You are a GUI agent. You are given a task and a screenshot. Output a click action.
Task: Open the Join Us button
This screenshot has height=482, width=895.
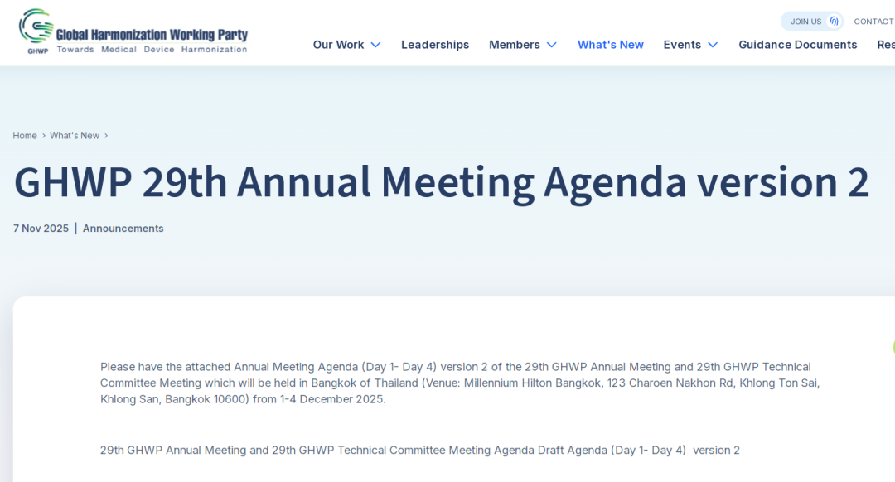click(811, 21)
